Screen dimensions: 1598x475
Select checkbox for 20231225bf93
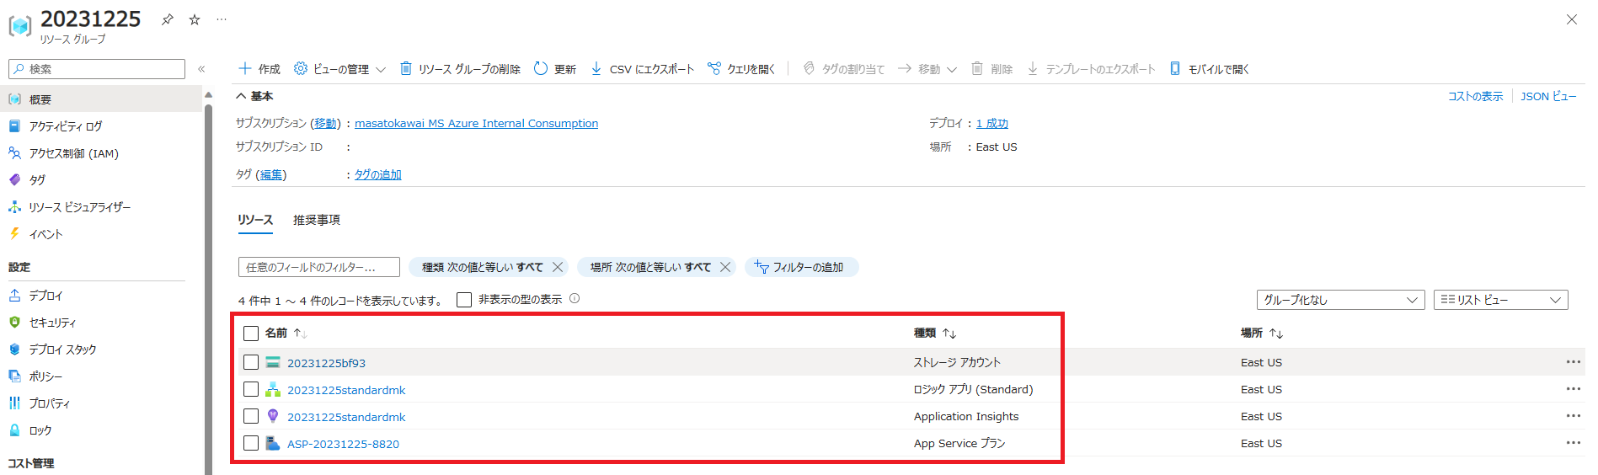(x=251, y=362)
